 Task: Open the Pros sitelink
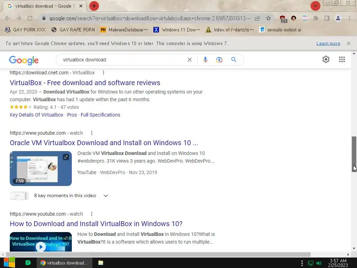pos(72,114)
